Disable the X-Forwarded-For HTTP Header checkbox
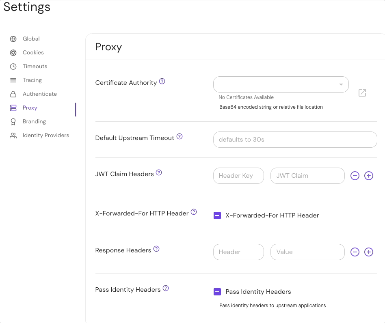 217,215
